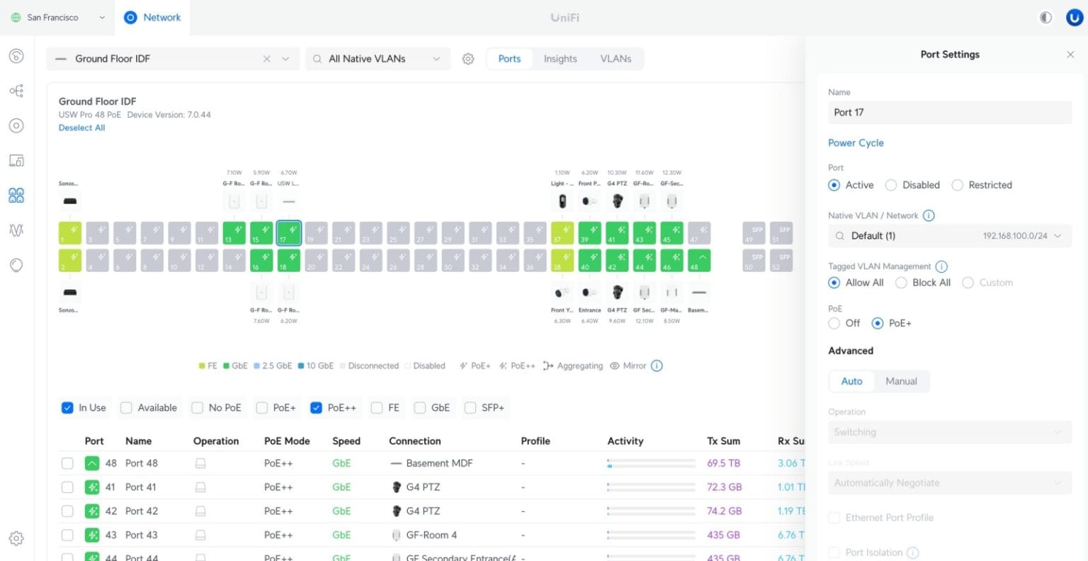Click the Mirror legend info icon
Image resolution: width=1088 pixels, height=561 pixels.
pyautogui.click(x=657, y=366)
